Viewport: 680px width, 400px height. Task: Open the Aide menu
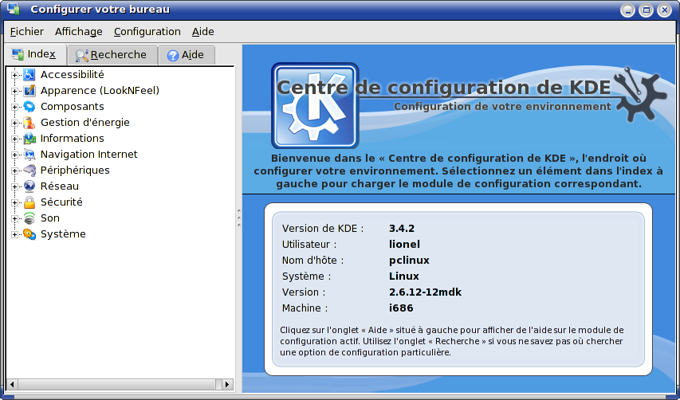tap(203, 32)
